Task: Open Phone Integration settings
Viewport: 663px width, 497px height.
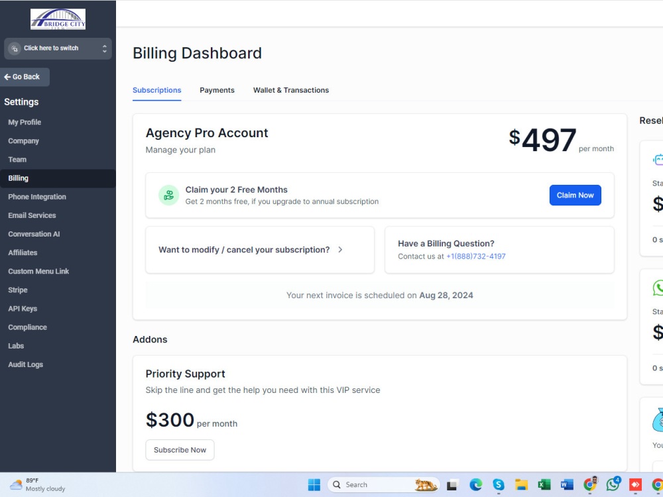Action: [37, 197]
